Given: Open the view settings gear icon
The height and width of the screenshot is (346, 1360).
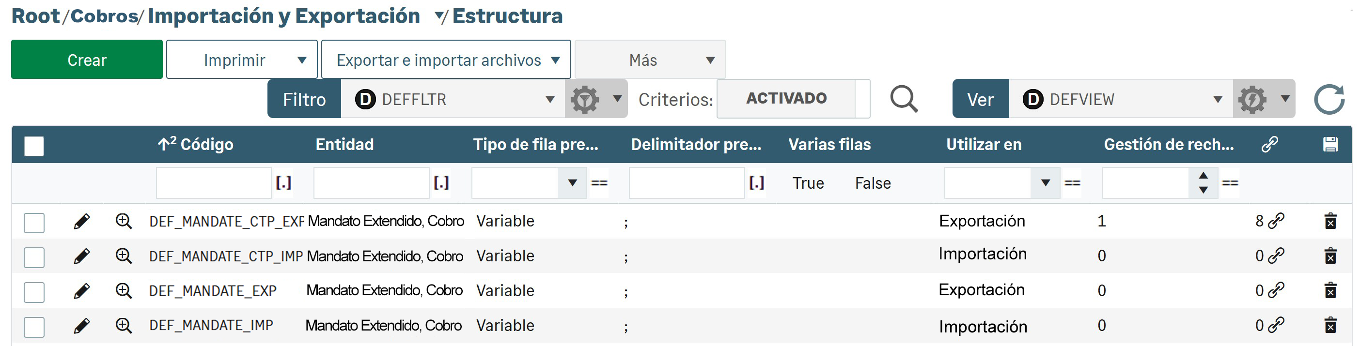Looking at the screenshot, I should point(1252,99).
